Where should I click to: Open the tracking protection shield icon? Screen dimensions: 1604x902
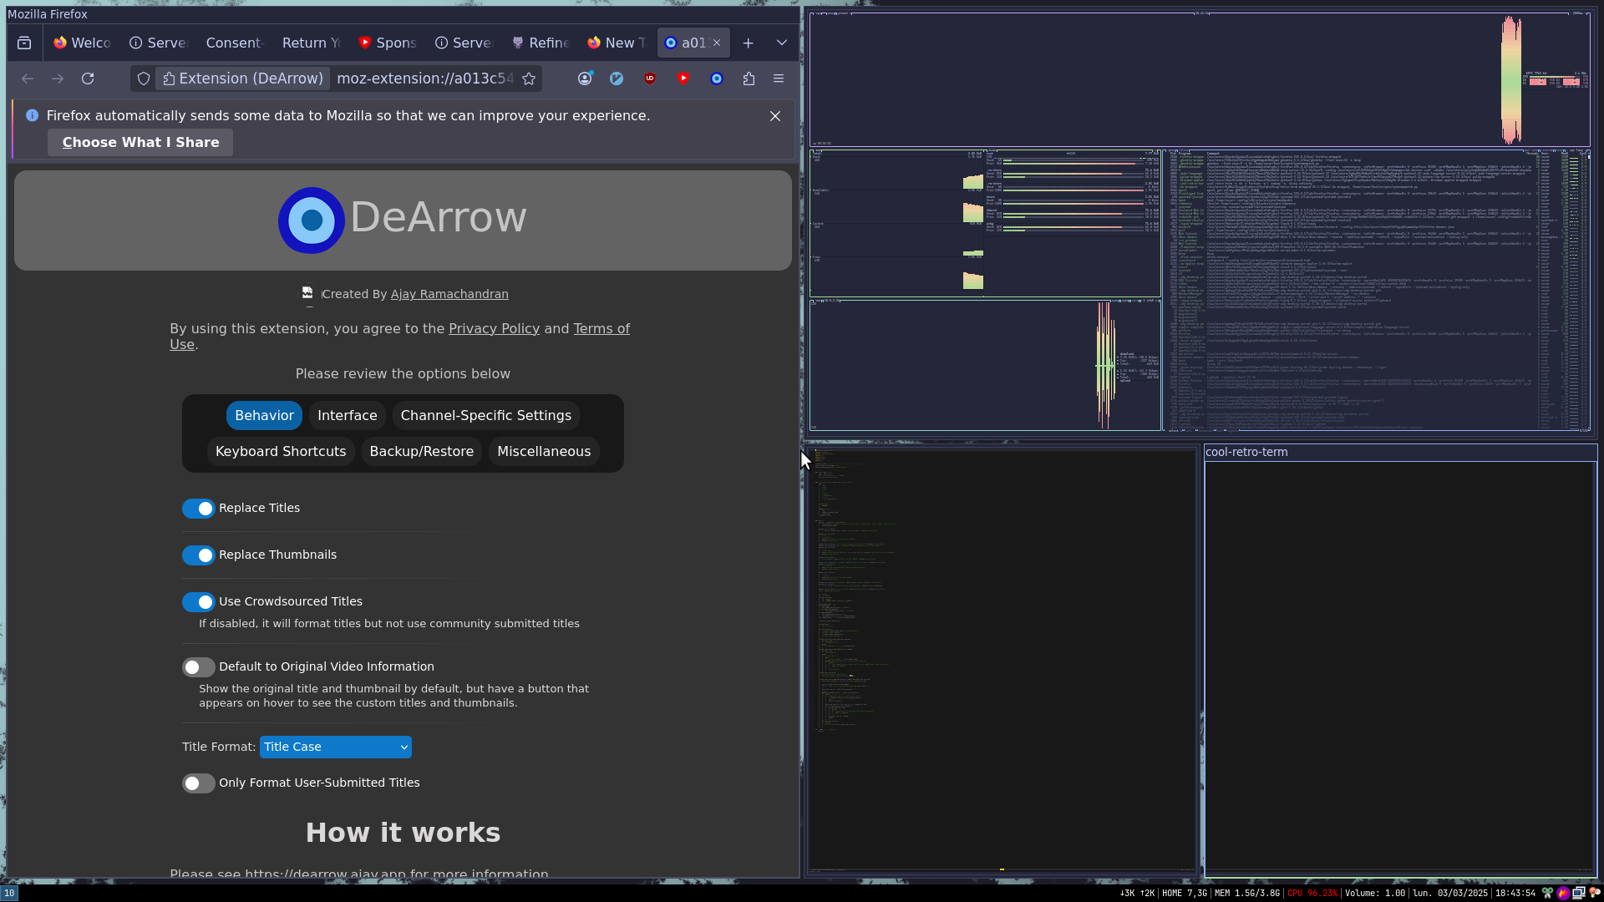click(144, 79)
